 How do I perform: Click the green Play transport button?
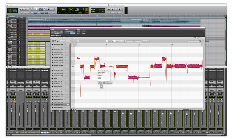click(x=116, y=9)
